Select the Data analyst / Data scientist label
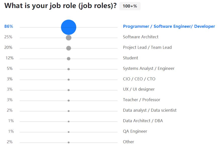The image size is (222, 149). [x=150, y=110]
